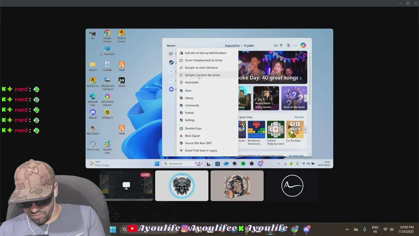Select Désinstaller in the context menu

pyautogui.click(x=208, y=82)
